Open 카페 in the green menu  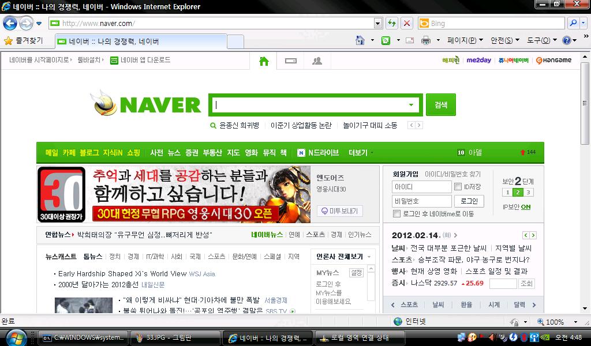(x=69, y=152)
